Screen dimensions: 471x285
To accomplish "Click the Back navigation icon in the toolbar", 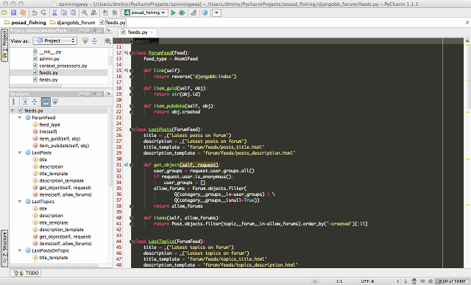I will tap(105, 13).
